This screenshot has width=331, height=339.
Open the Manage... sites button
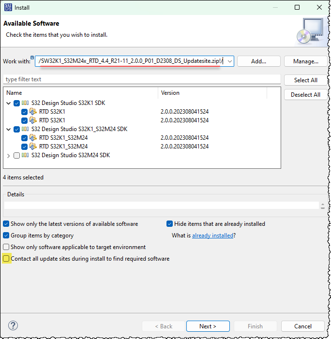pyautogui.click(x=306, y=61)
